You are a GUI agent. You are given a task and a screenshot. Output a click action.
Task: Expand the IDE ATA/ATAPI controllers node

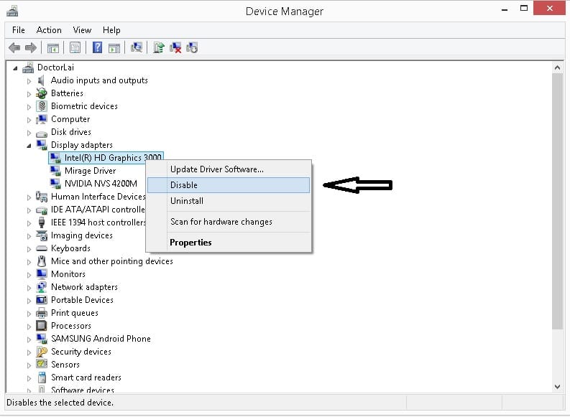pyautogui.click(x=29, y=210)
